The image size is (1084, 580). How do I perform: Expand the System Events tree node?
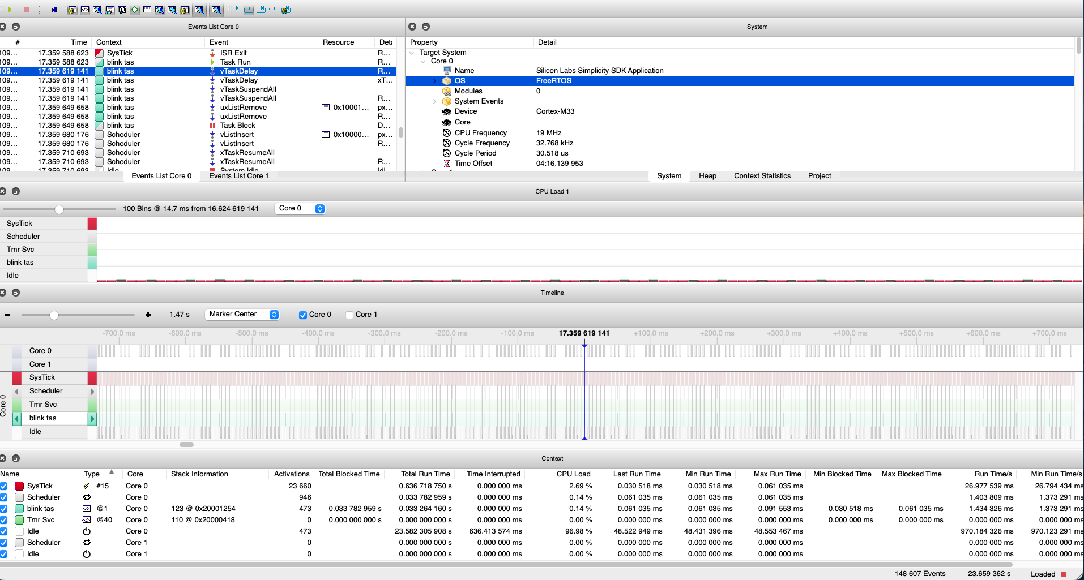click(435, 101)
